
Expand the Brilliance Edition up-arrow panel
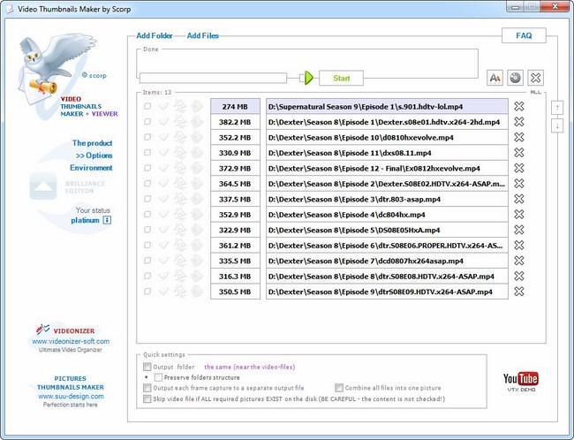tap(43, 185)
